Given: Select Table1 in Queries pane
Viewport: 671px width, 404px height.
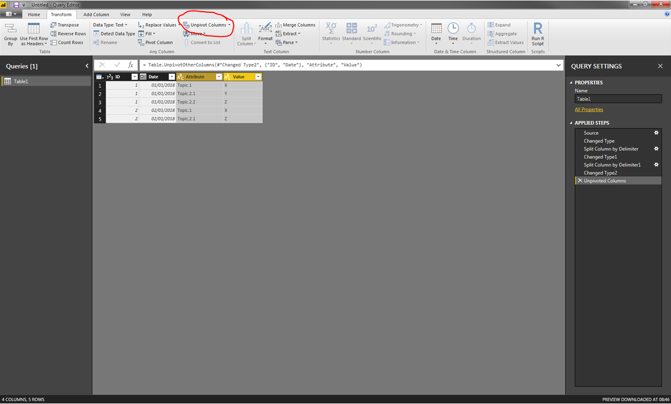Looking at the screenshot, I should pyautogui.click(x=45, y=81).
